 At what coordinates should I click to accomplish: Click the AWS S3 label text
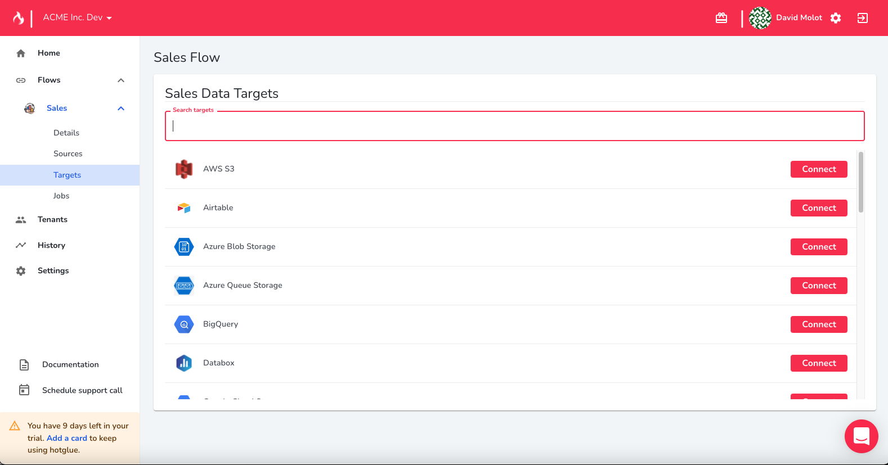click(x=219, y=169)
